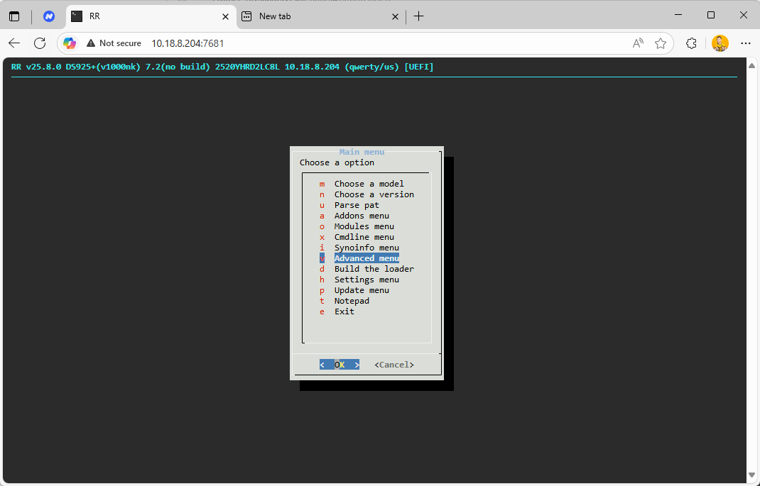The height and width of the screenshot is (486, 760).
Task: Click the Choose a option prompt text
Action: click(337, 162)
